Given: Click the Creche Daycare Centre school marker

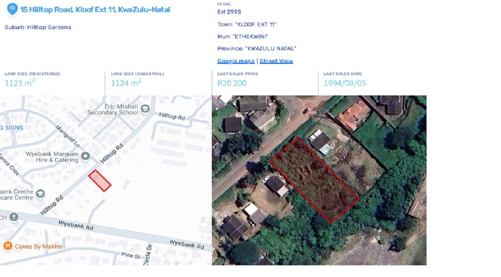Looking at the screenshot, I should click(x=40, y=194).
